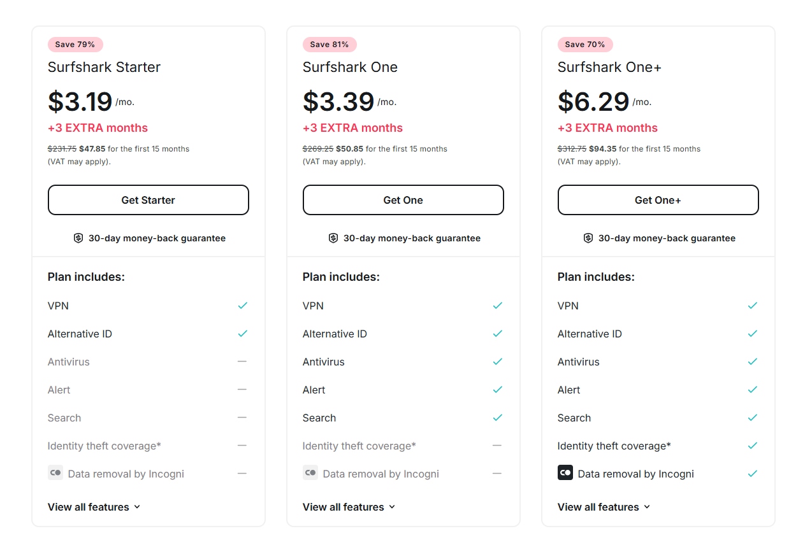Image resolution: width=805 pixels, height=552 pixels.
Task: Click the Save 81% badge on Surfshark One
Action: tap(330, 44)
